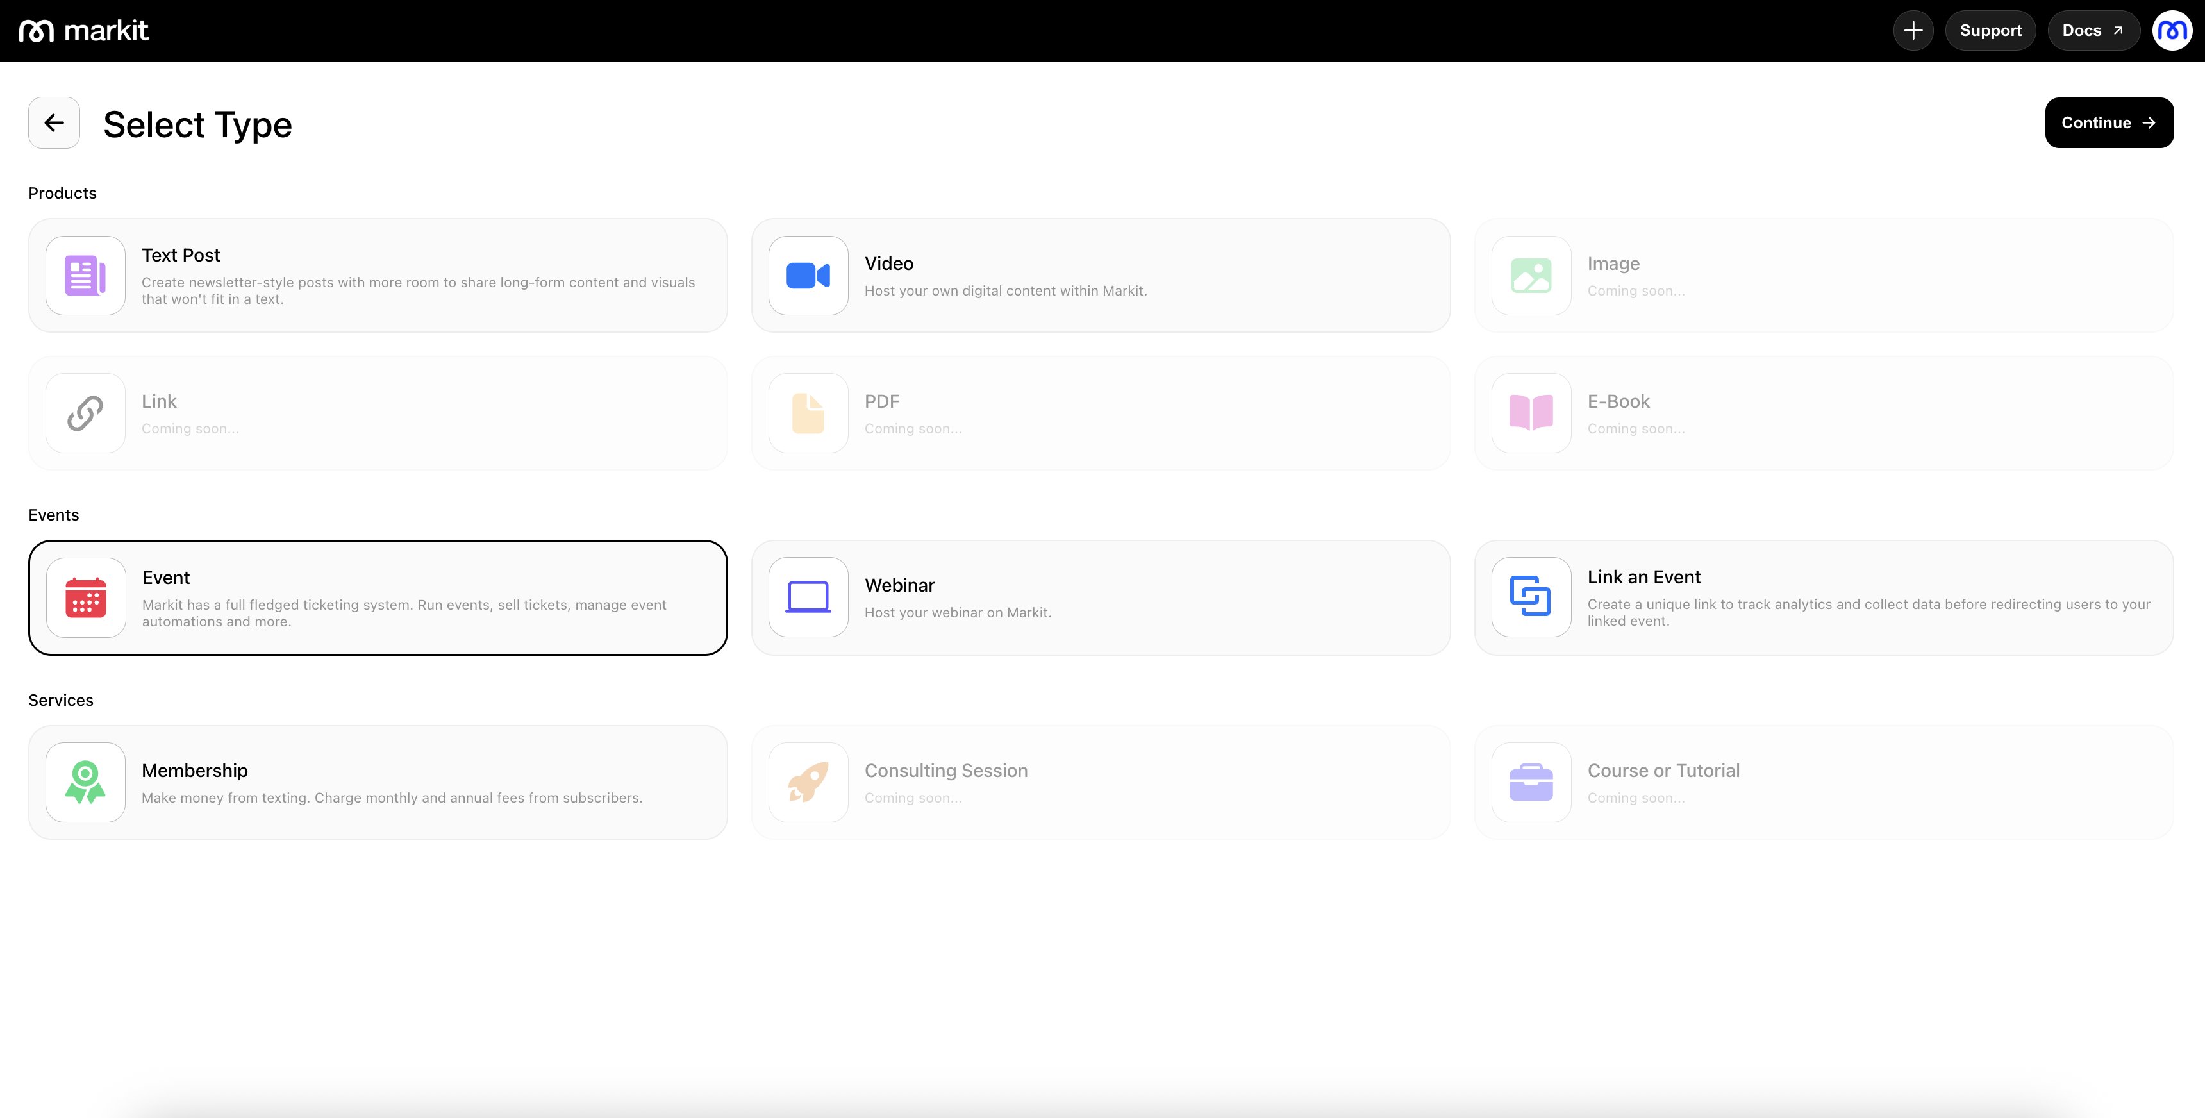Click the Consulting Session rocket icon

pyautogui.click(x=808, y=783)
